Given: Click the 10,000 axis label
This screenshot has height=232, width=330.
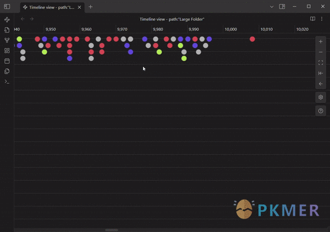Looking at the screenshot, I should tap(230, 29).
